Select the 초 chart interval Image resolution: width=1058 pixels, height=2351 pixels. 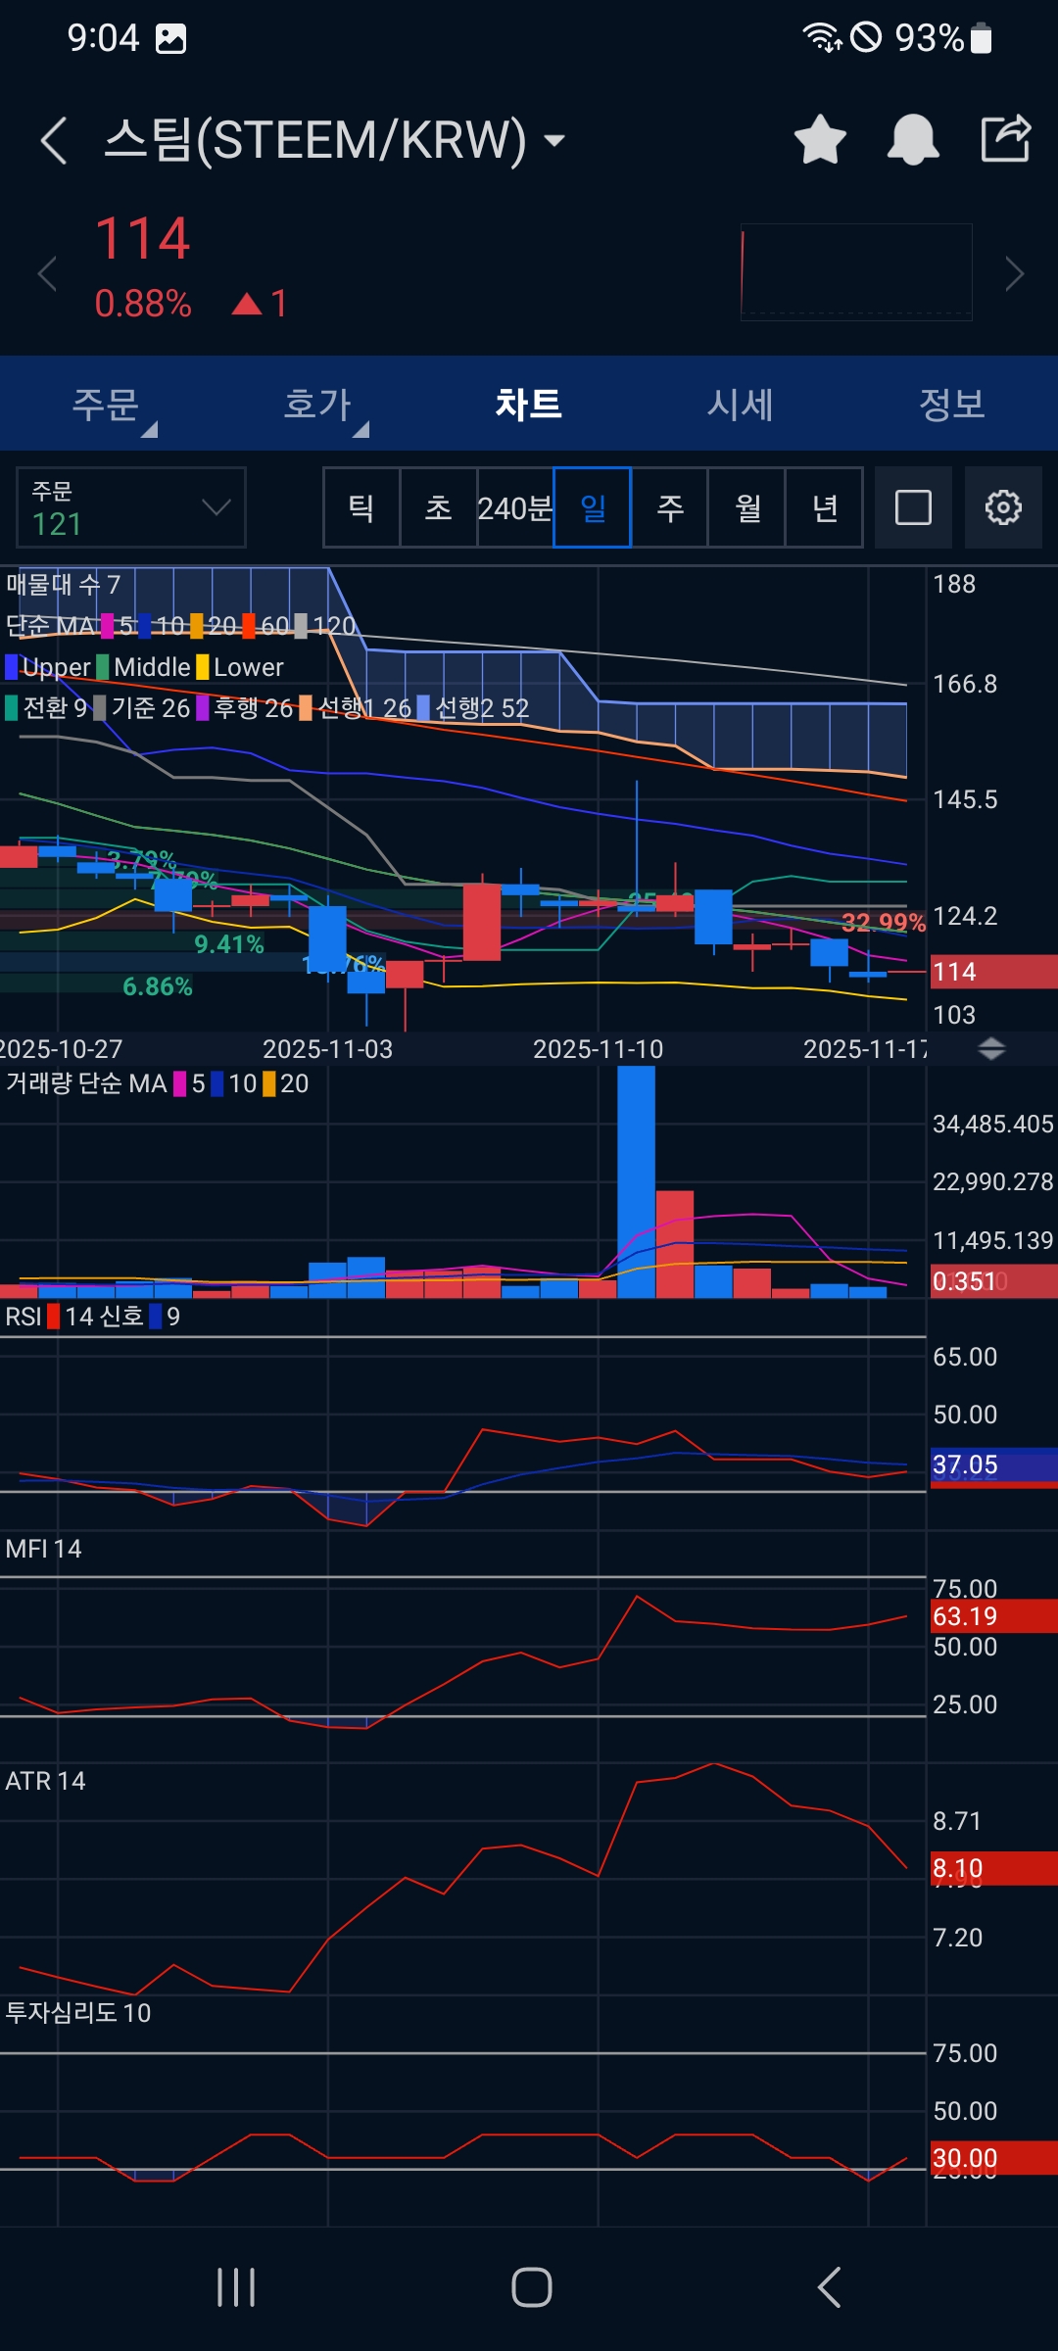click(438, 507)
